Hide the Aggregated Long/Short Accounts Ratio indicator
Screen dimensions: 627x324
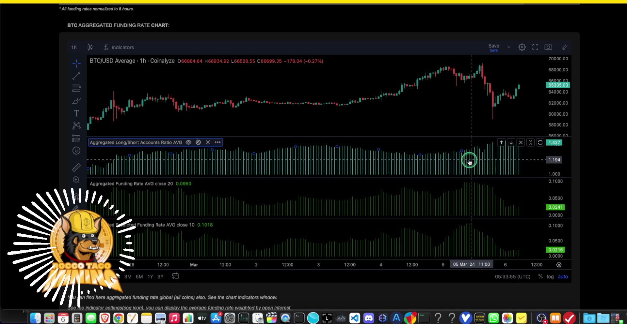[188, 142]
